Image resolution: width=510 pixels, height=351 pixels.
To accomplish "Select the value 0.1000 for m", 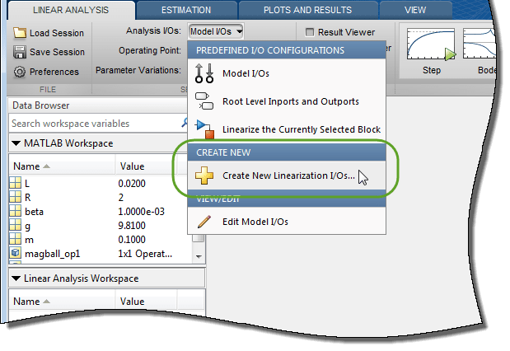I will [x=132, y=240].
